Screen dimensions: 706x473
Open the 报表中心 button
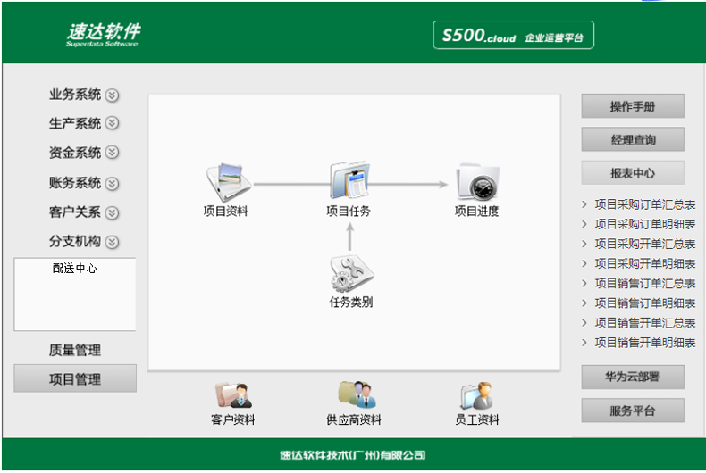[633, 172]
